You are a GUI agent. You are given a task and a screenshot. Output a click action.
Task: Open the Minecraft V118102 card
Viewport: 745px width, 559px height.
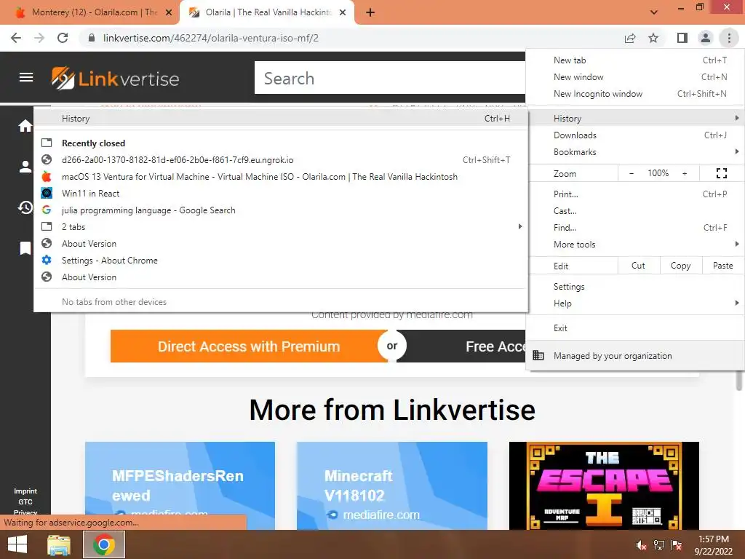[x=392, y=485]
